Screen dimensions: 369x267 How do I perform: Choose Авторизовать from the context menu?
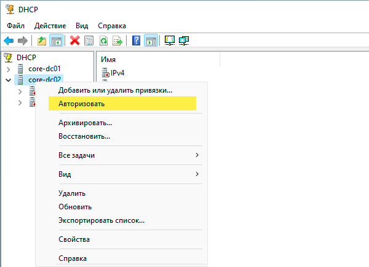81,104
